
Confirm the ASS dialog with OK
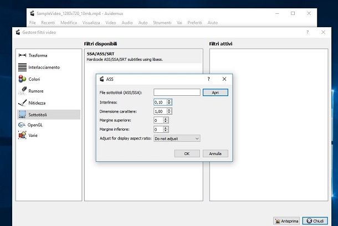[187, 153]
